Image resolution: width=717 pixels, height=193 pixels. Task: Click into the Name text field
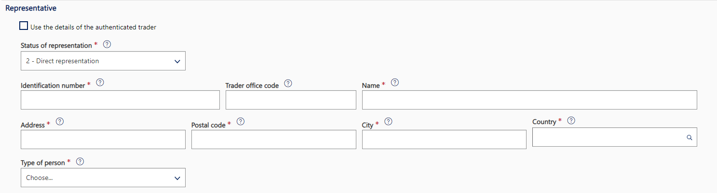coord(529,100)
